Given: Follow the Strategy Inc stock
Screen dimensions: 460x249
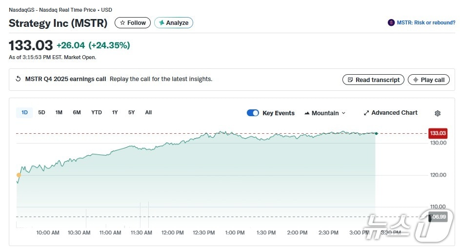Looking at the screenshot, I should click(133, 23).
